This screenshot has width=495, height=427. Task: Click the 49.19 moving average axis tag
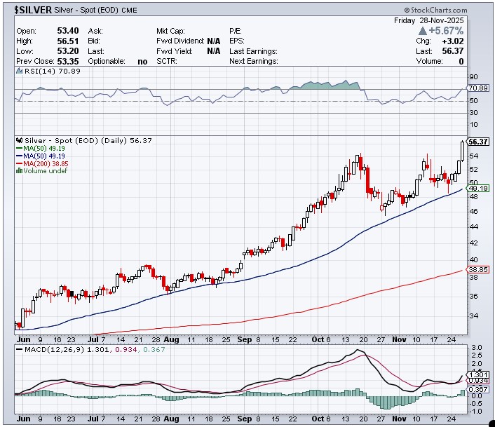coord(477,189)
